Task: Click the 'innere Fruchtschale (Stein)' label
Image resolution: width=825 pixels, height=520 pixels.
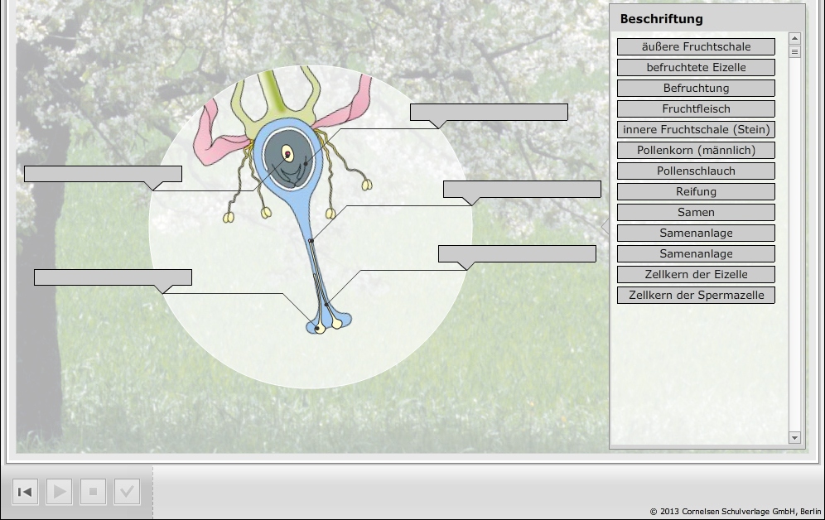Action: click(696, 129)
